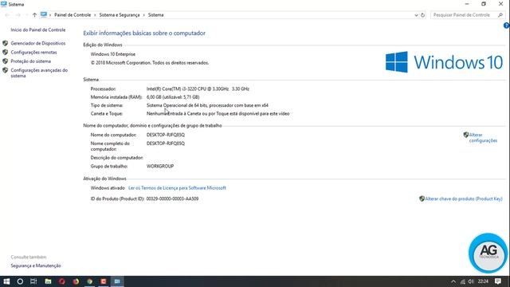Screen dimensions: 510x287
Task: Click the Windows ativado status text
Action: point(108,188)
